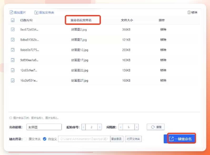The image size is (210, 155).
Task: Click the 366KB file size value
Action: (126, 30)
